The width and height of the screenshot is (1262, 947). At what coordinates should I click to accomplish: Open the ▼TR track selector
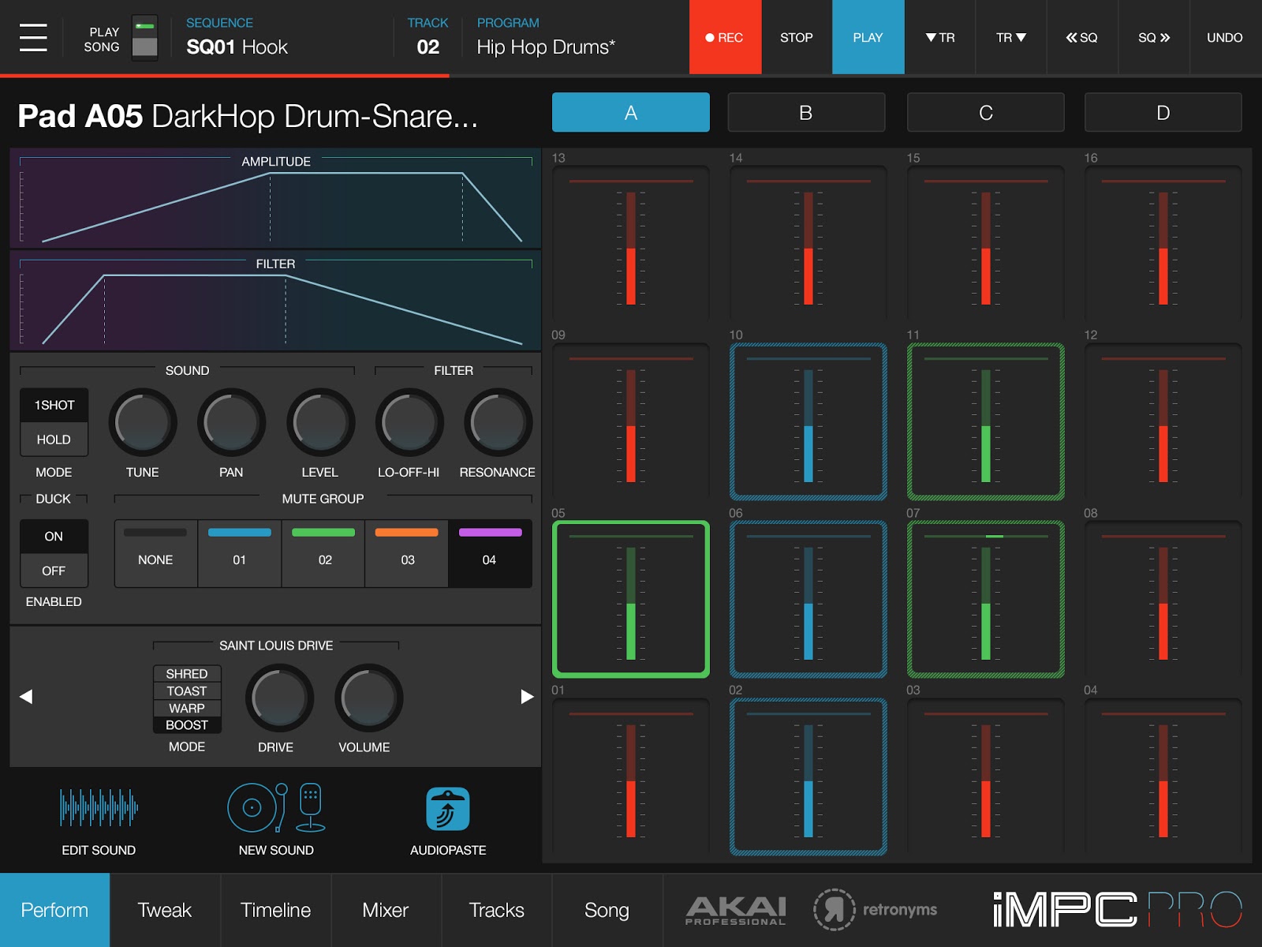click(939, 37)
